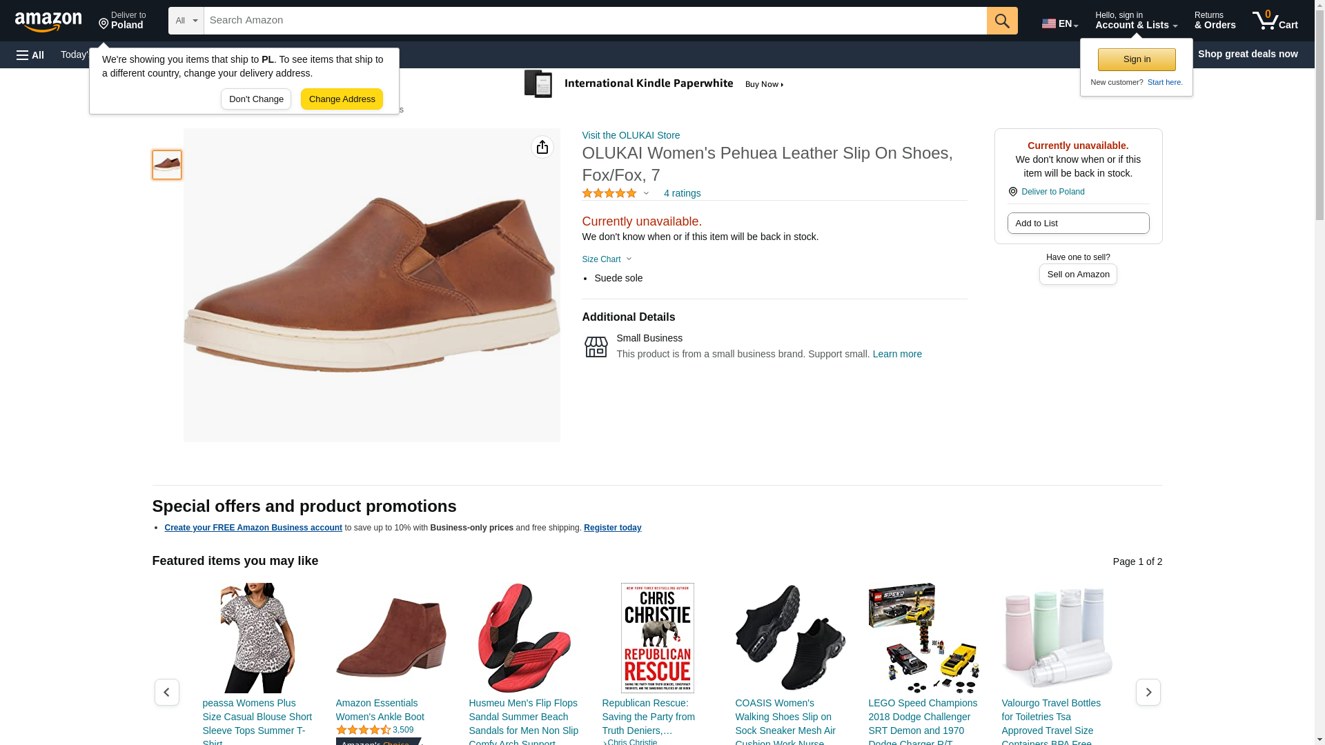The width and height of the screenshot is (1325, 745).
Task: Expand the Size Chart
Action: point(607,259)
